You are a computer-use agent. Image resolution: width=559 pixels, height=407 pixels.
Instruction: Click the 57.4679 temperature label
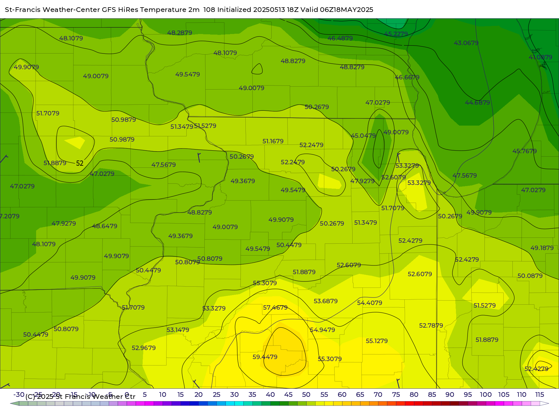tap(275, 307)
